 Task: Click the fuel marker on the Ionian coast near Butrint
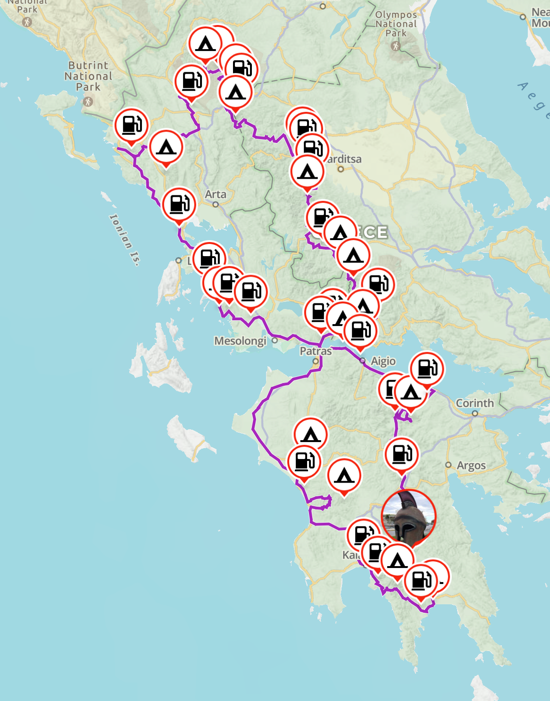click(x=132, y=125)
